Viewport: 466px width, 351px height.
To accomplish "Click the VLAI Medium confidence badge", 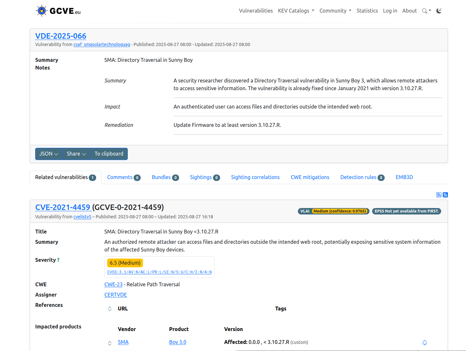I will (x=333, y=211).
